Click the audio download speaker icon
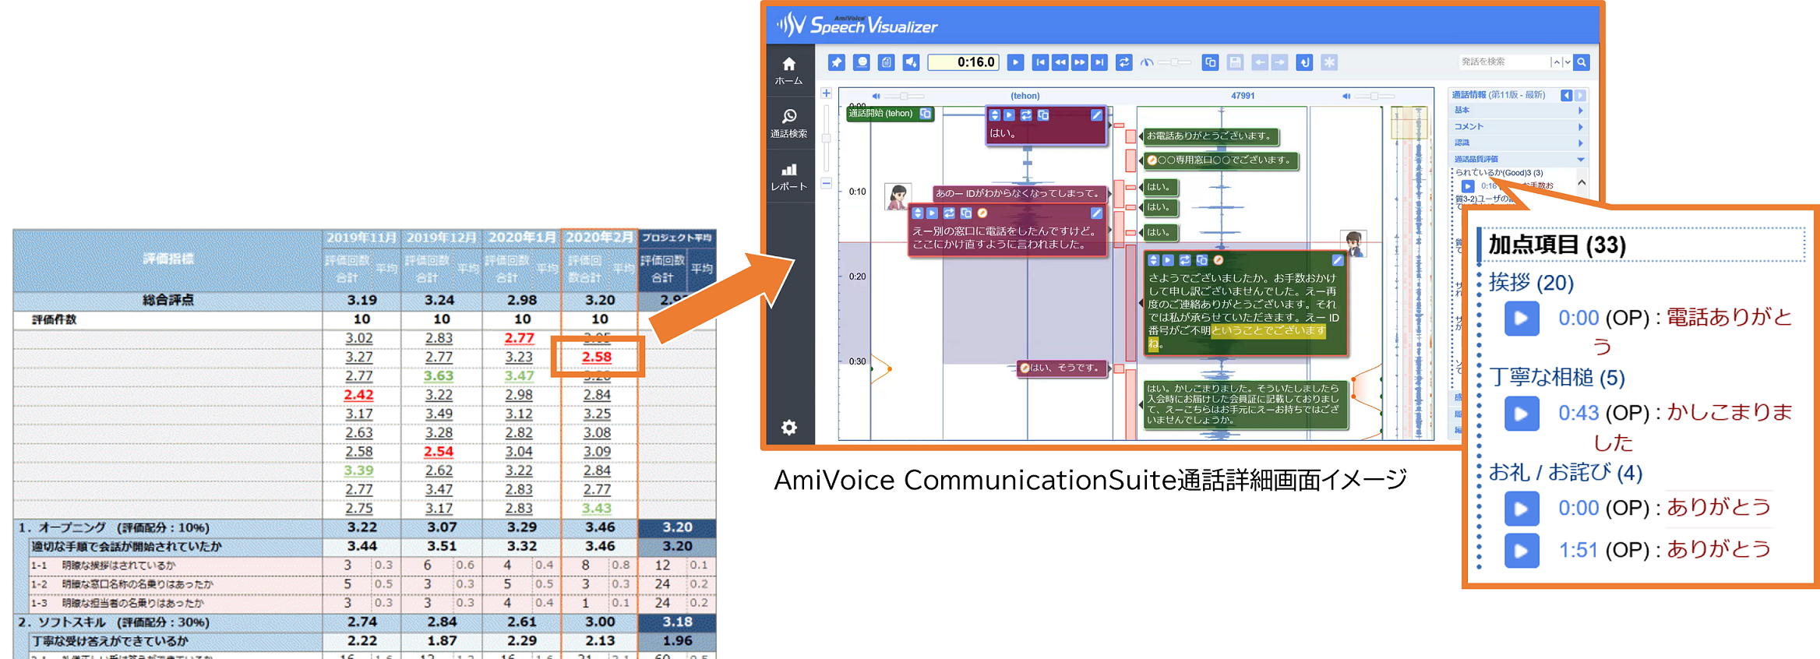The width and height of the screenshot is (1820, 659). 911,62
